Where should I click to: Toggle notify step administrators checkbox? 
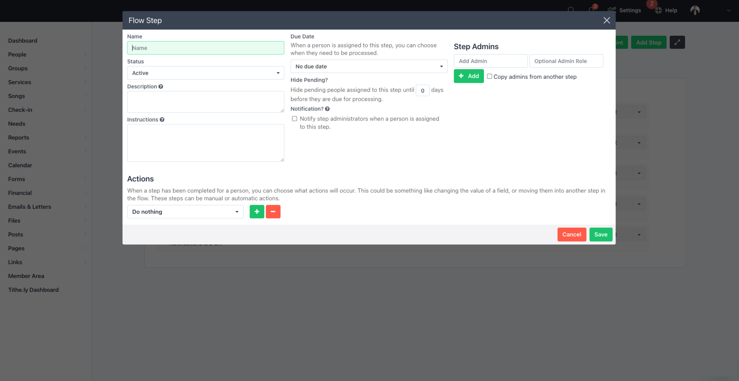click(x=294, y=119)
